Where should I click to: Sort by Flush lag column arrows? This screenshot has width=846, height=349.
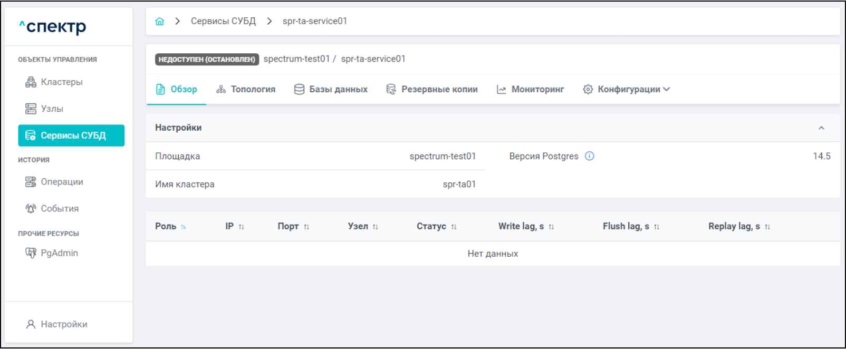pyautogui.click(x=657, y=227)
